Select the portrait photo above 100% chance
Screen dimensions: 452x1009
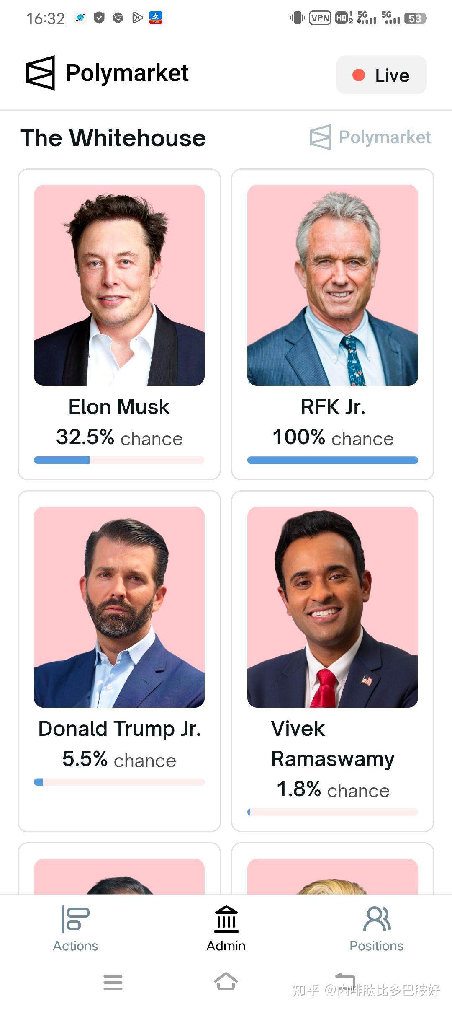[333, 285]
